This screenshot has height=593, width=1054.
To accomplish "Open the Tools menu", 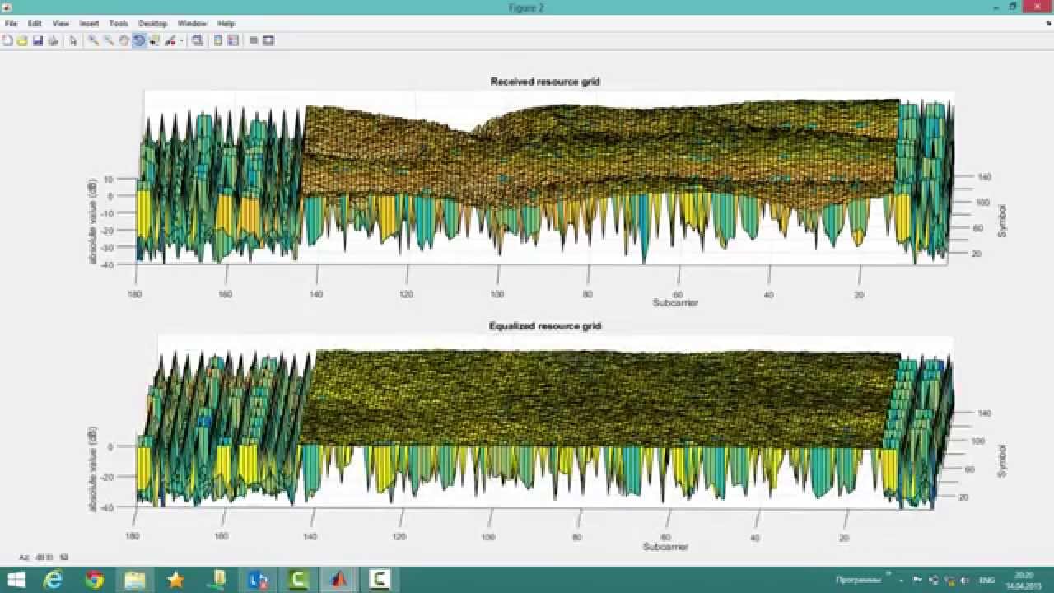I will click(119, 24).
